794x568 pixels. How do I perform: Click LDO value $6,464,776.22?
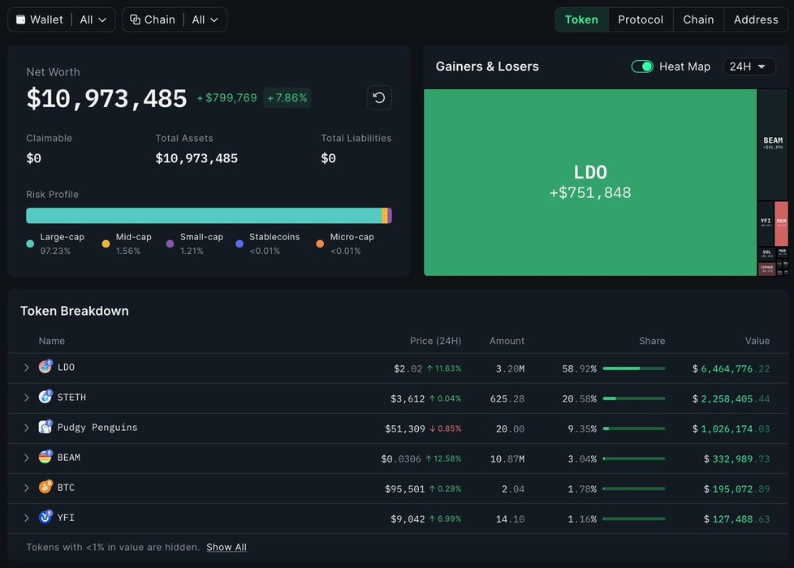731,368
